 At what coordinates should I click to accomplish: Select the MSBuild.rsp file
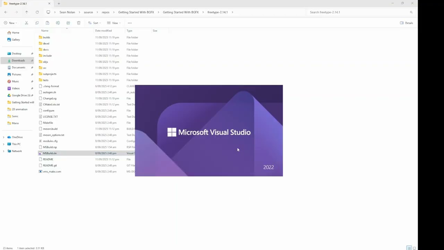pos(50,147)
